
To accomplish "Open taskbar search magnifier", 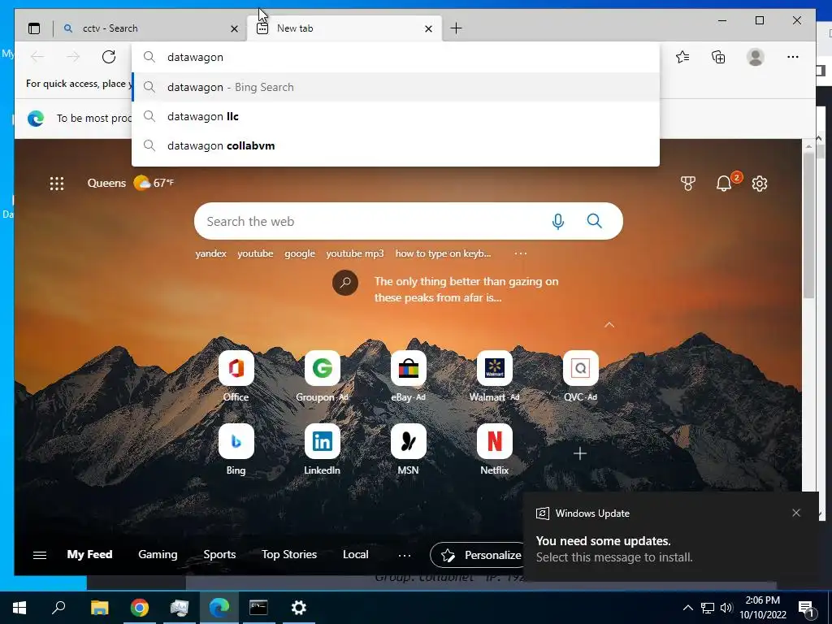I will click(x=58, y=608).
